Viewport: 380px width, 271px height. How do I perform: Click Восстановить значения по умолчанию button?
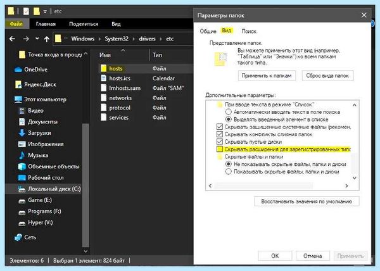307,201
